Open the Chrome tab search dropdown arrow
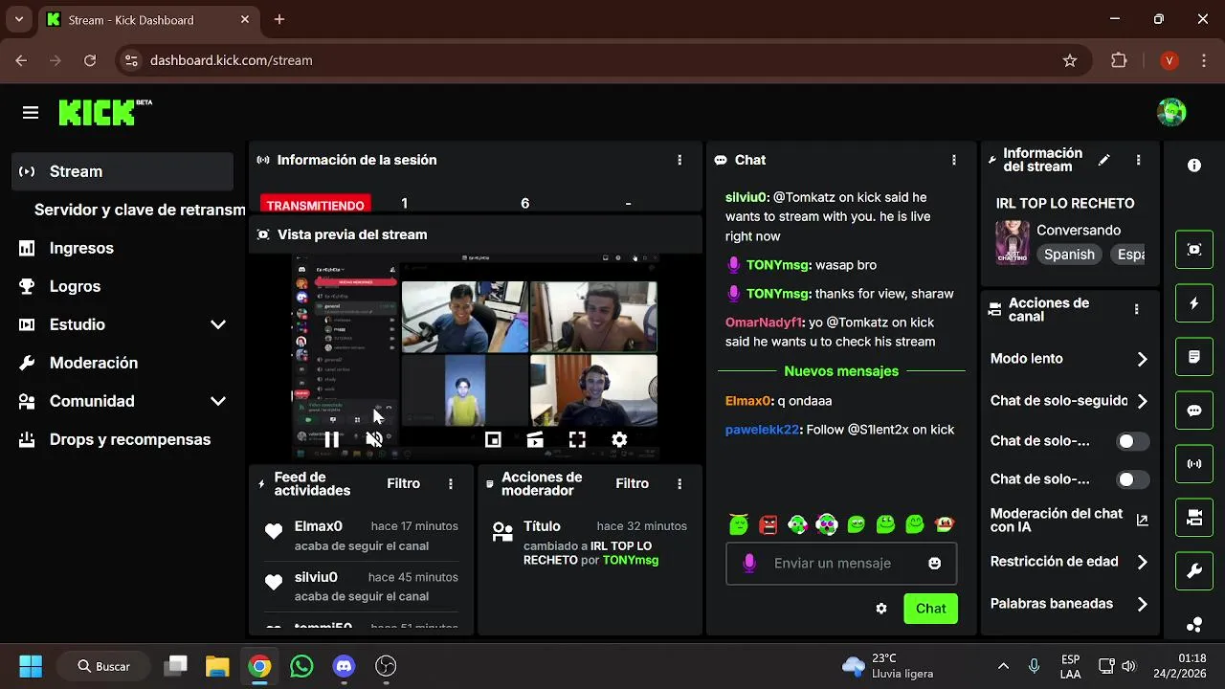This screenshot has width=1225, height=689. coord(19,19)
